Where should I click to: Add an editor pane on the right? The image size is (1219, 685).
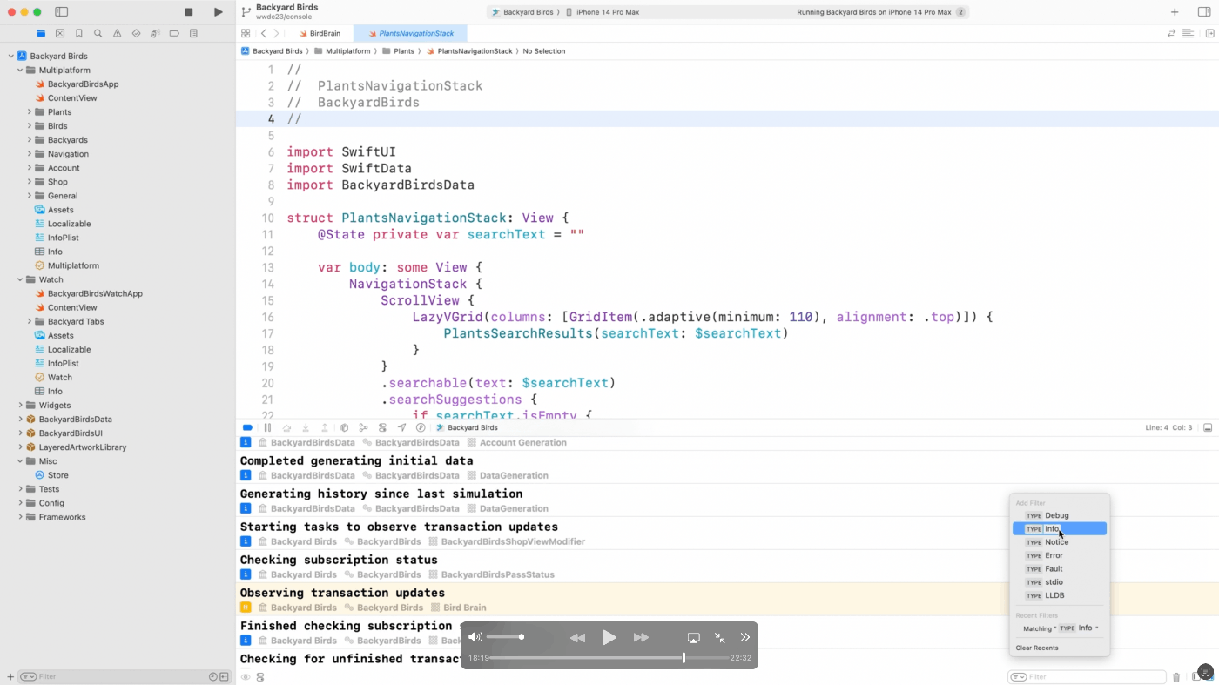[x=1209, y=33]
